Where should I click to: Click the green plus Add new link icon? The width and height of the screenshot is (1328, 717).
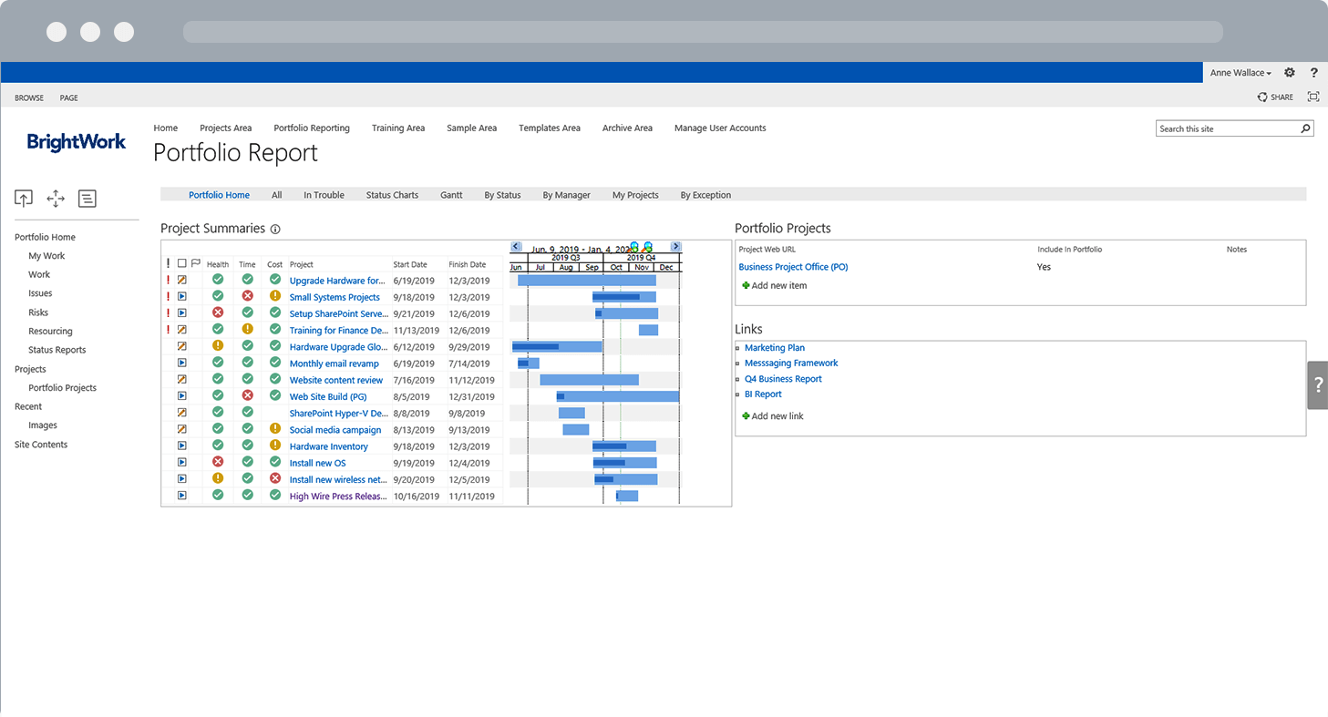pos(746,415)
